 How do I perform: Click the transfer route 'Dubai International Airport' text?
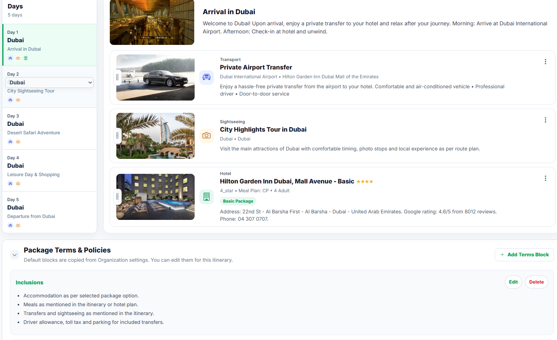point(248,77)
